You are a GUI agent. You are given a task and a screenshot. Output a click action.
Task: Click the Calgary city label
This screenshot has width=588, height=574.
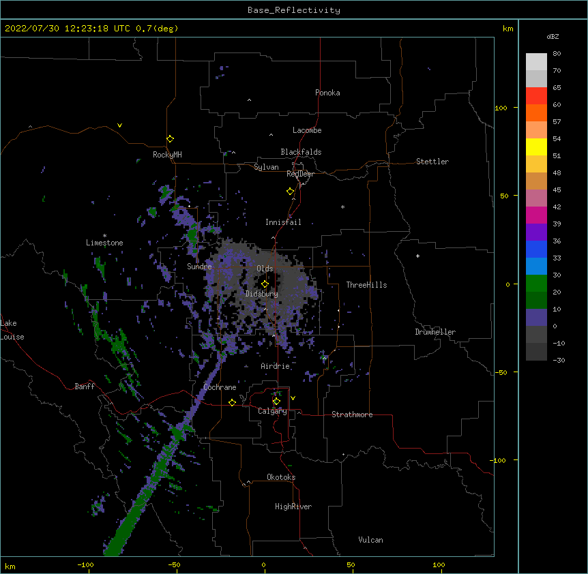tap(272, 411)
